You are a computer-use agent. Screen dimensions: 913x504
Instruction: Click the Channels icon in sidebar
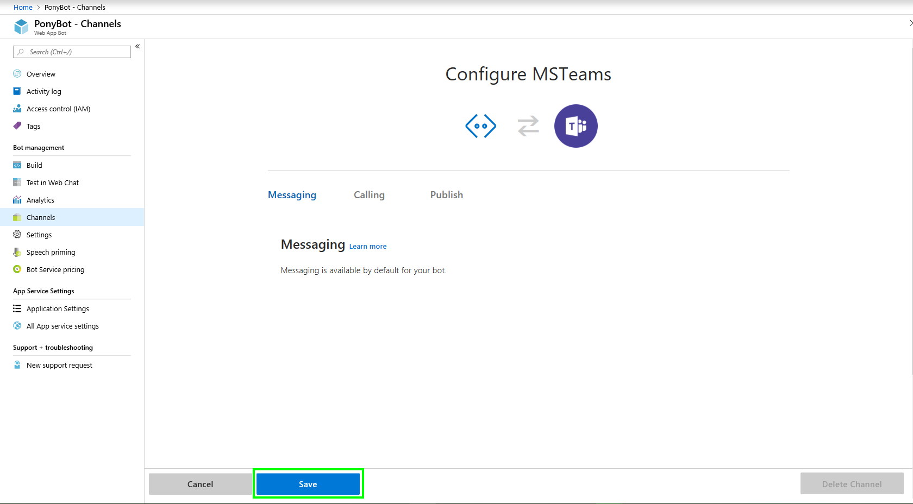(17, 217)
